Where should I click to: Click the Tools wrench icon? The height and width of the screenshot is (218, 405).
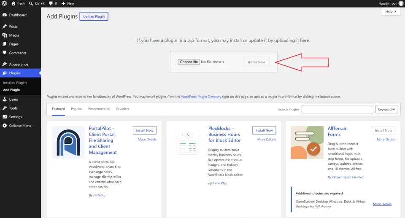[5, 108]
